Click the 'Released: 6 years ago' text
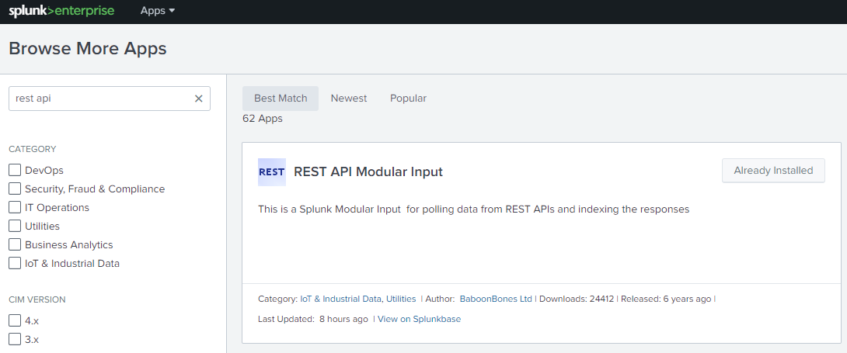The width and height of the screenshot is (847, 353). pyautogui.click(x=666, y=299)
